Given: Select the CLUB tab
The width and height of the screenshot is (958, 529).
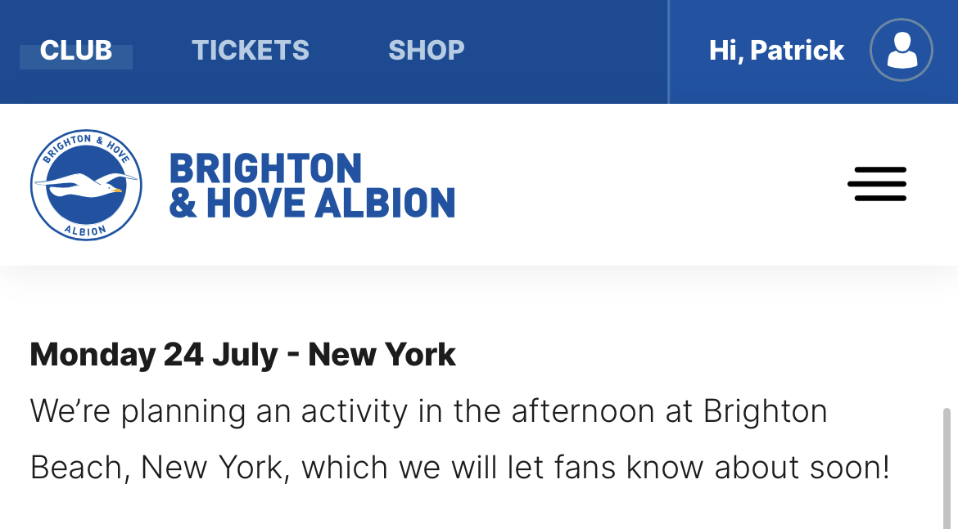Looking at the screenshot, I should (76, 51).
